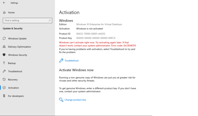Click the 'Activate Windows now' heading
This screenshot has width=198, height=116.
(76, 70)
